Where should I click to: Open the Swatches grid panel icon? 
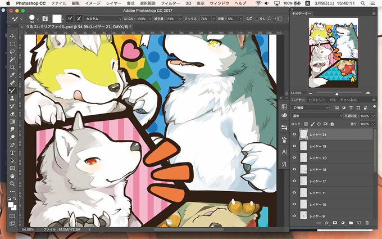tap(284, 107)
